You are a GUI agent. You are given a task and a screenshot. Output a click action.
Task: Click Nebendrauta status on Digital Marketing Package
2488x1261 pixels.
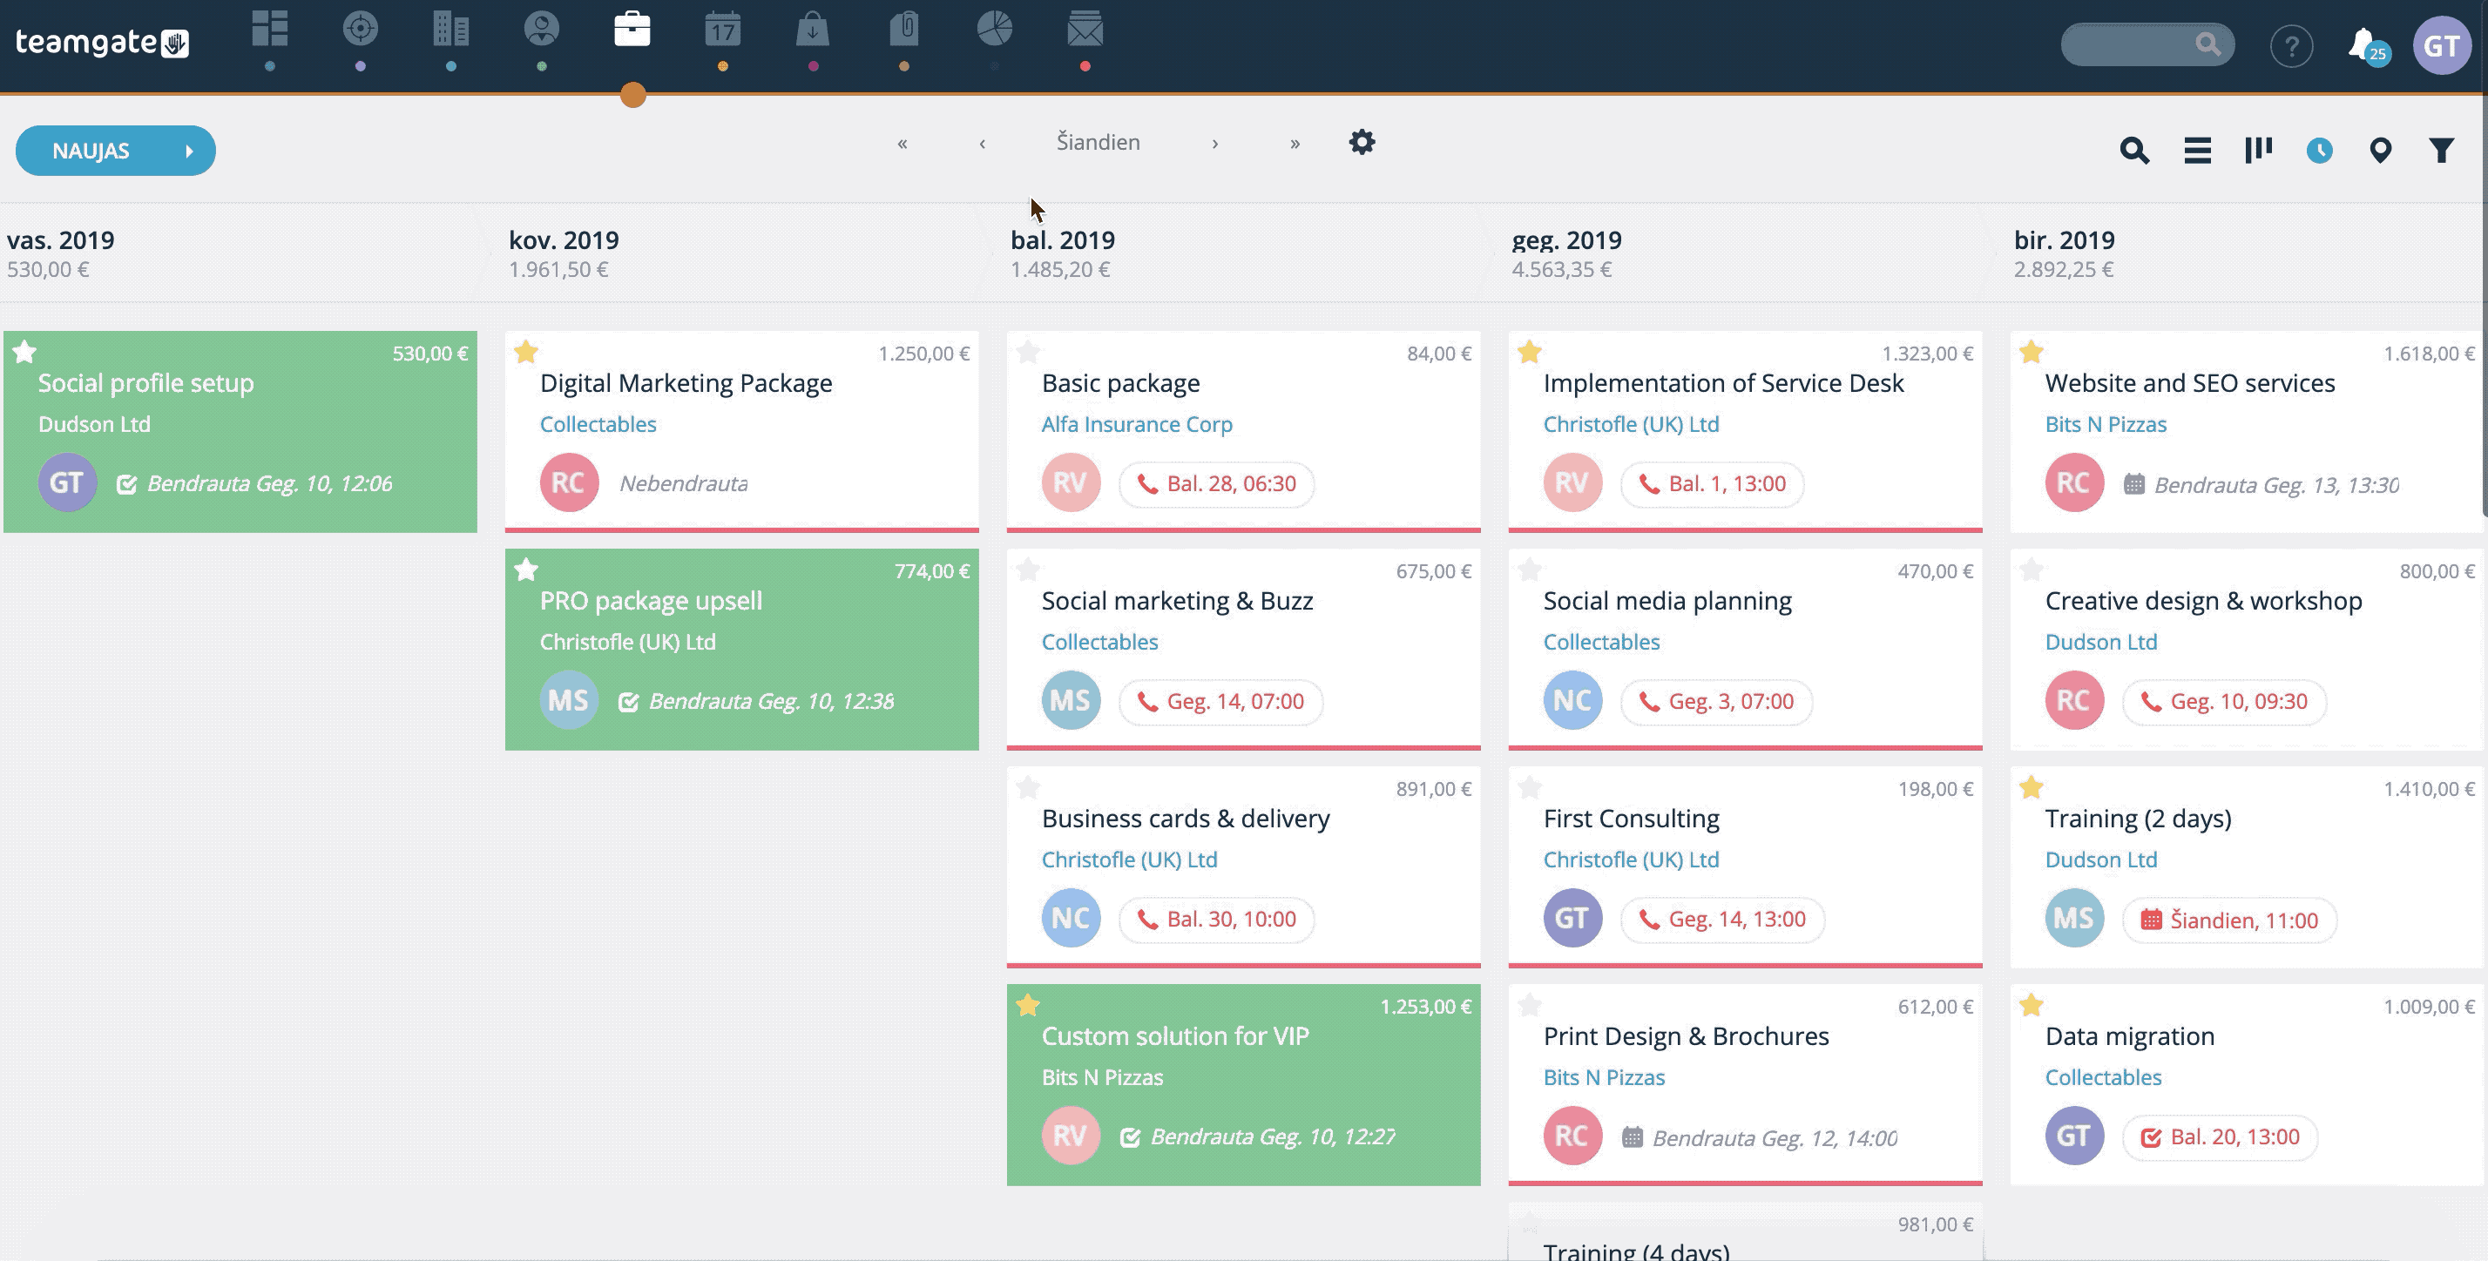[684, 483]
